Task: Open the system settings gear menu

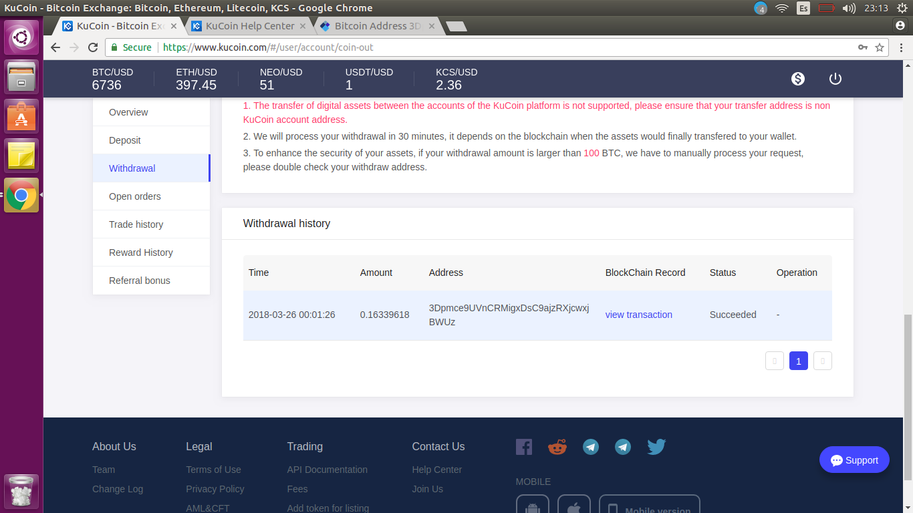Action: point(902,8)
